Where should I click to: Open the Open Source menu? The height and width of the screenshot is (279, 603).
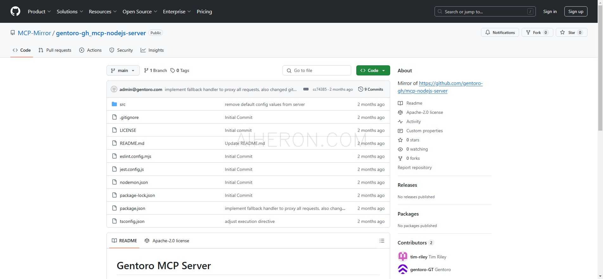point(140,11)
